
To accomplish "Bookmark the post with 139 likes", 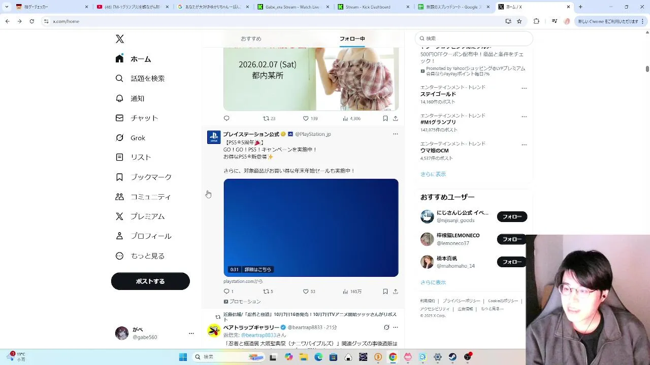I will click(385, 118).
